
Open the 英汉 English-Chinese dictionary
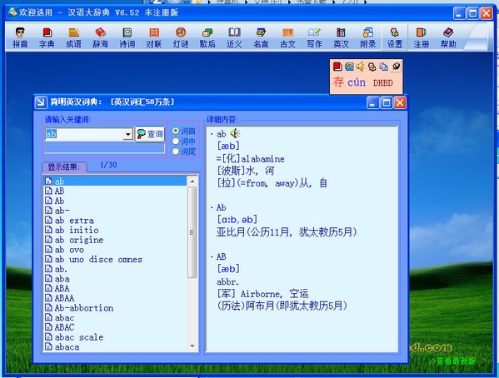click(x=342, y=37)
